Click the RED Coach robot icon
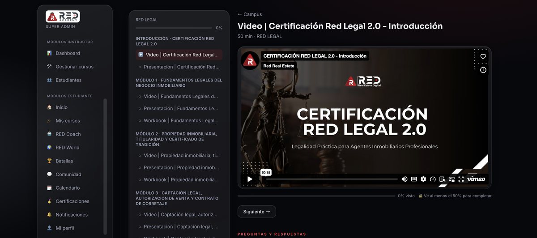Image resolution: width=537 pixels, height=238 pixels. 49,134
